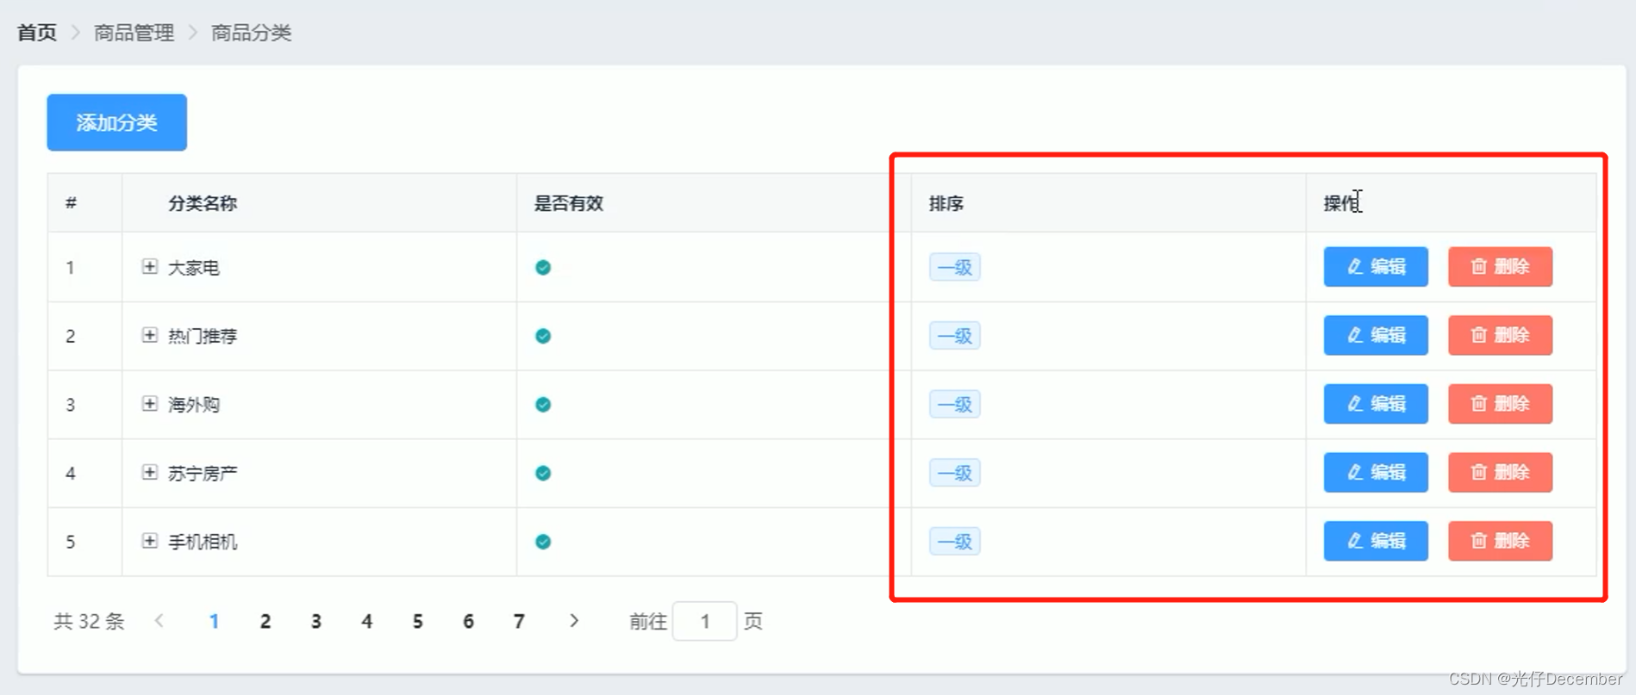1636x695 pixels.
Task: Select pagination page 6
Action: (x=468, y=621)
